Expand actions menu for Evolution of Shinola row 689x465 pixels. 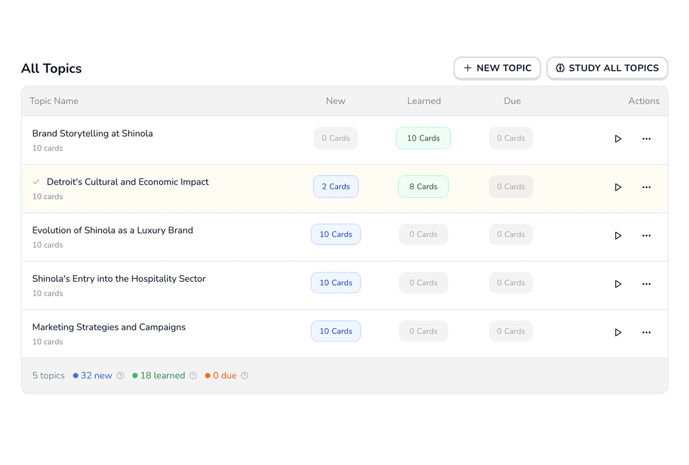click(x=646, y=235)
